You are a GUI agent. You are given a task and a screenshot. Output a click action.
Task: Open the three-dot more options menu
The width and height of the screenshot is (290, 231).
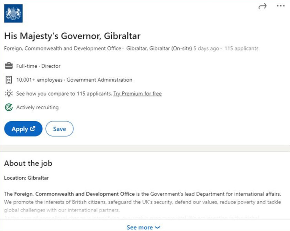pyautogui.click(x=281, y=6)
